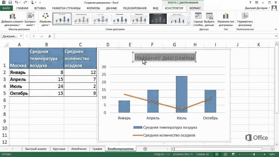Select column header D
The image size is (279, 157).
pyautogui.click(x=108, y=45)
